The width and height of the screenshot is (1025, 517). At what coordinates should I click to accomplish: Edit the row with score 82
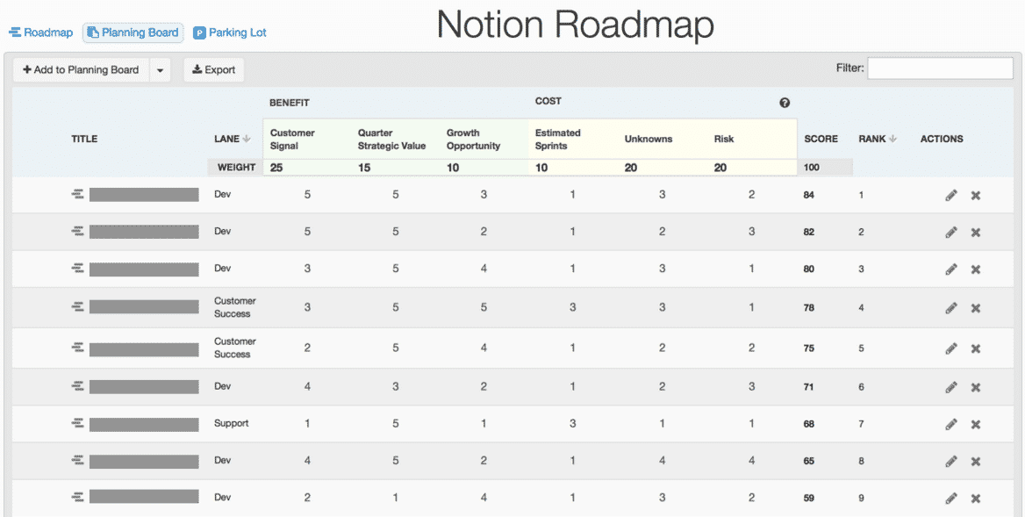(x=951, y=232)
